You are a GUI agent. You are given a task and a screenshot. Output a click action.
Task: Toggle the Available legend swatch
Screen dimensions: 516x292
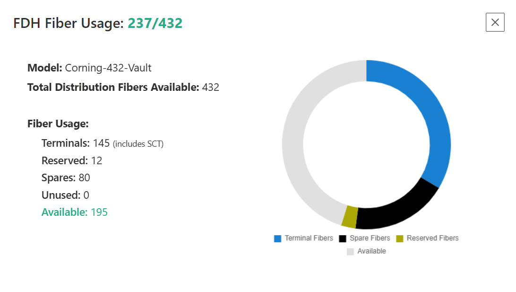tap(350, 251)
